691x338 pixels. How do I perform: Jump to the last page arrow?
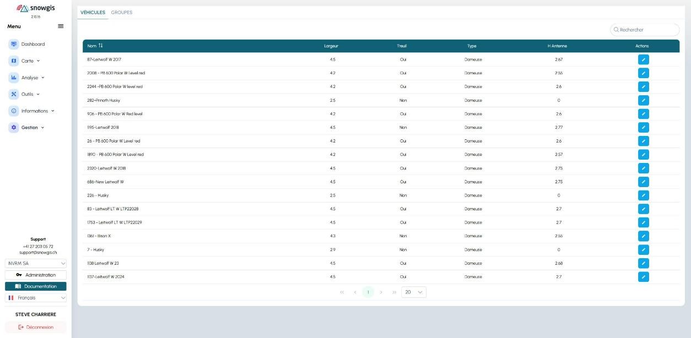pyautogui.click(x=395, y=292)
